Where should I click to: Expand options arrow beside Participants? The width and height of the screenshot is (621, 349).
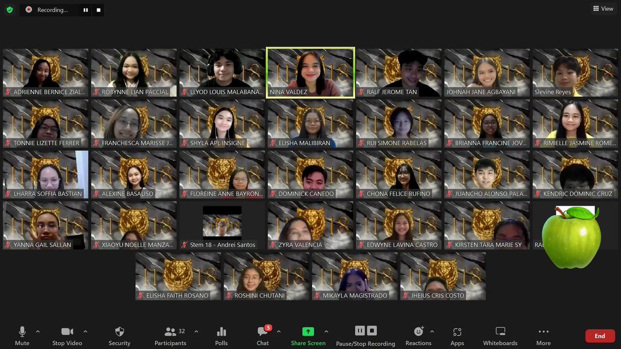coord(196,331)
